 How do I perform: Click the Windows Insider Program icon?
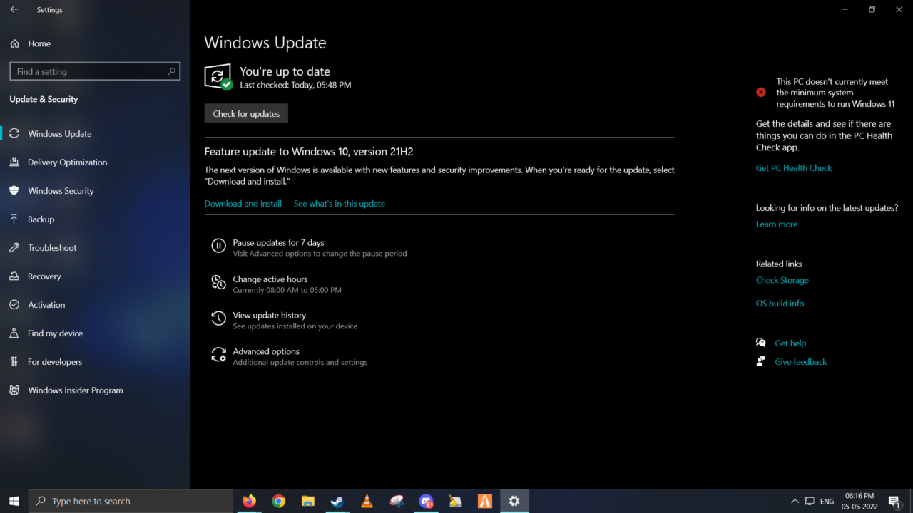pyautogui.click(x=14, y=390)
